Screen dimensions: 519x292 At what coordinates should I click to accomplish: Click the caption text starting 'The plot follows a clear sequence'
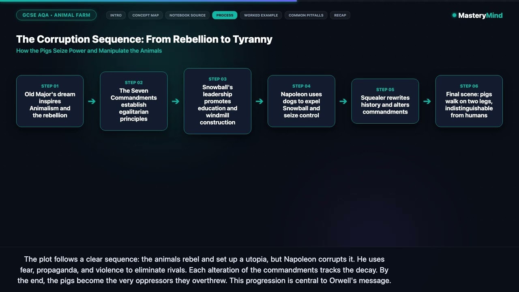(204, 270)
